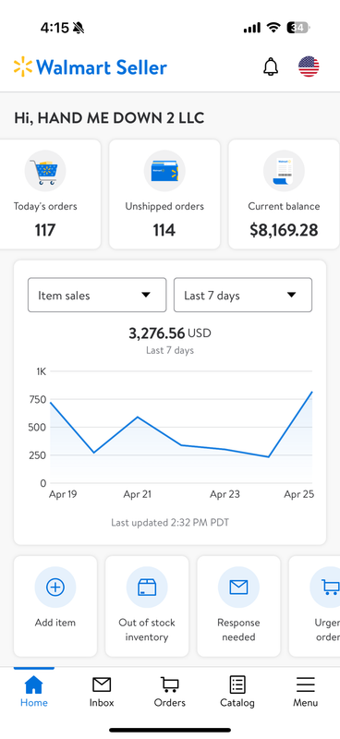Tap the 1K y-axis label
This screenshot has height=739, width=340.
(x=41, y=371)
